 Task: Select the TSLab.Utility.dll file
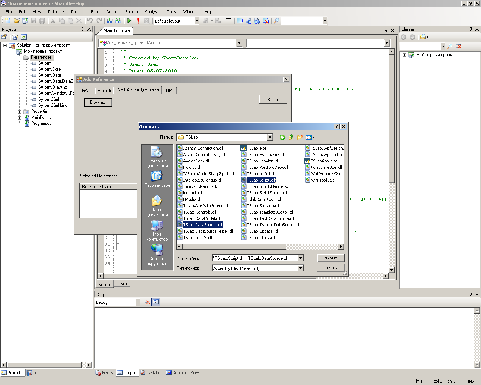point(261,238)
